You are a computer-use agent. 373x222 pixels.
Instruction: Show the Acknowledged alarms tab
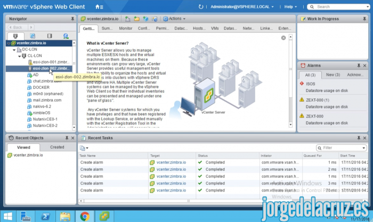pyautogui.click(x=355, y=75)
